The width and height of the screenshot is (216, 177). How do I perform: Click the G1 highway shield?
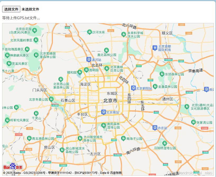[x=156, y=112]
